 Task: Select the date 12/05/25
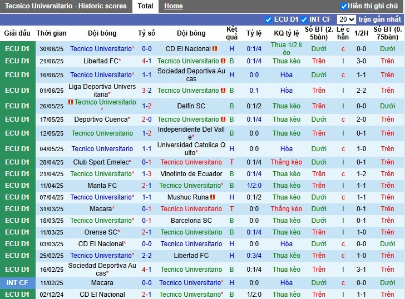tap(51, 133)
